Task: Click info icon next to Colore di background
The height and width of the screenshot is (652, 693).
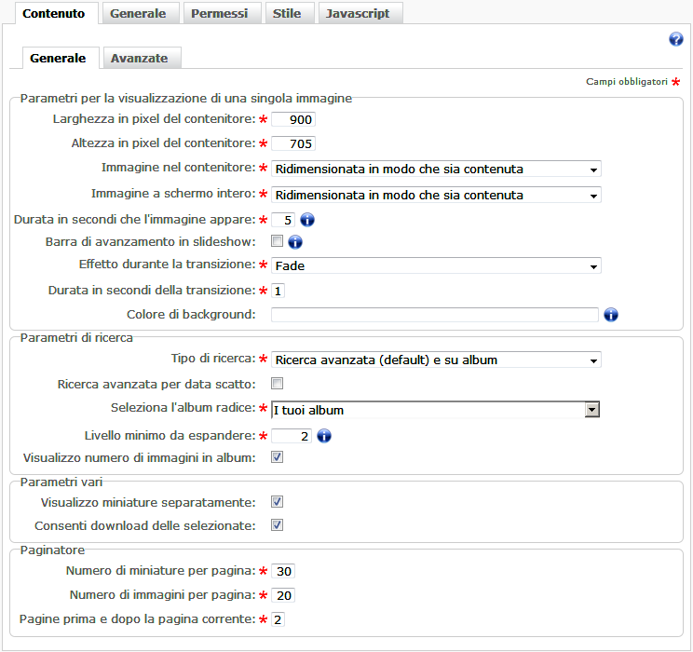Action: pos(611,315)
